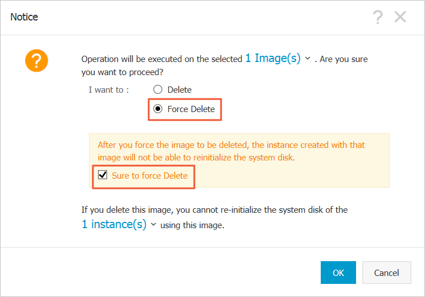Click the Force Delete label text
The width and height of the screenshot is (425, 297).
(x=191, y=109)
